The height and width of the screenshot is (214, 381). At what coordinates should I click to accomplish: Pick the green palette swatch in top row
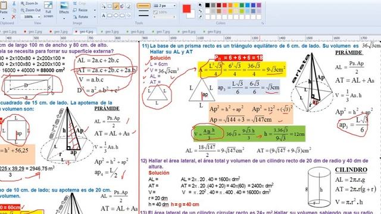point(242,5)
